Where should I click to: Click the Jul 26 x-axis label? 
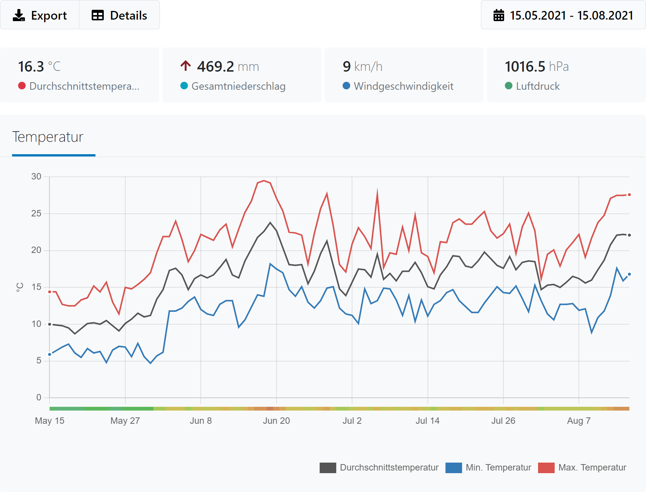coord(503,421)
